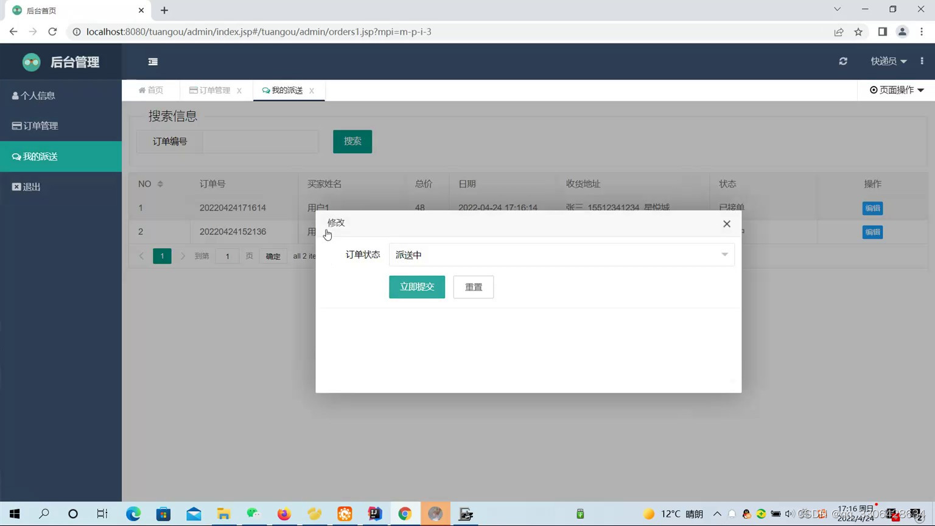
Task: Close the 修改 dialog with X
Action: [727, 223]
